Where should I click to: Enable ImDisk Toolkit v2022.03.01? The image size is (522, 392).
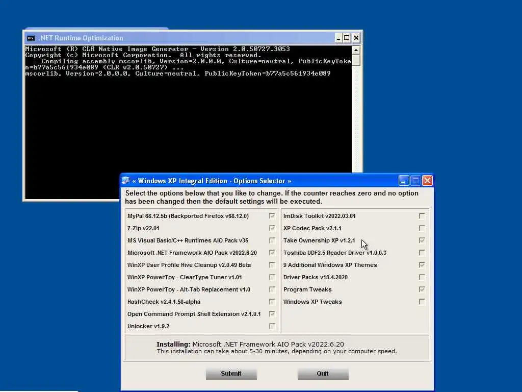[422, 216]
